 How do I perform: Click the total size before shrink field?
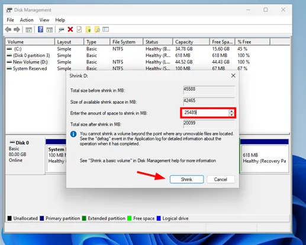[209, 90]
